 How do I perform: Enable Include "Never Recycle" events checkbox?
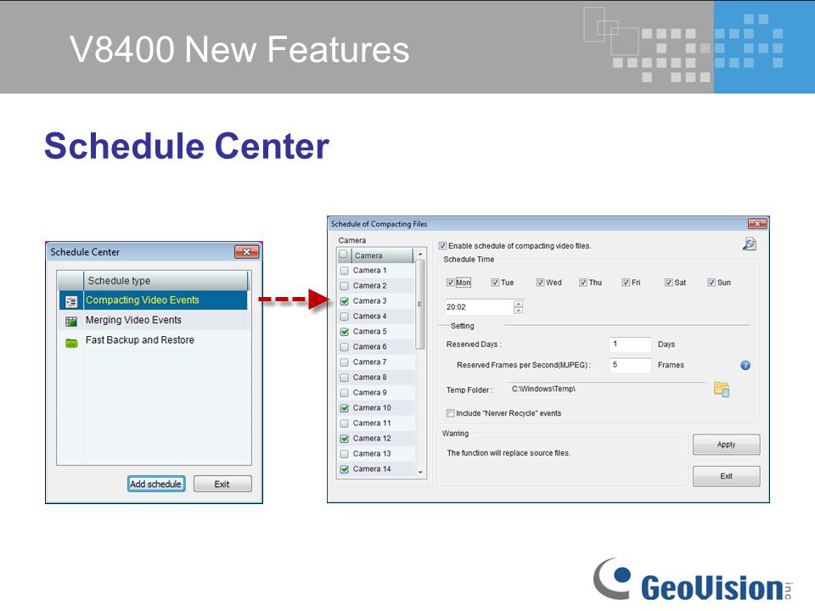tap(450, 413)
